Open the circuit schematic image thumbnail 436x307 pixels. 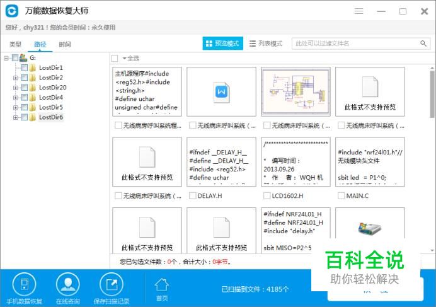[x=295, y=91]
